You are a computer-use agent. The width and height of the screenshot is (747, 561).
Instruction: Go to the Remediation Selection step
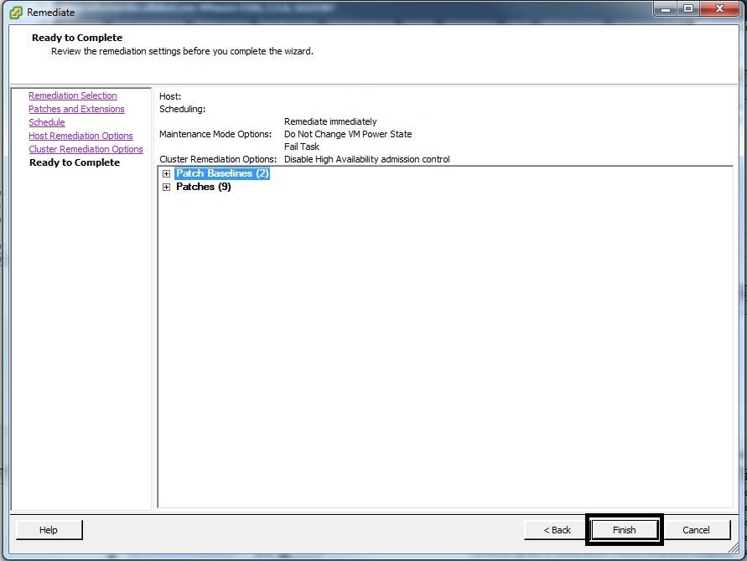point(73,95)
